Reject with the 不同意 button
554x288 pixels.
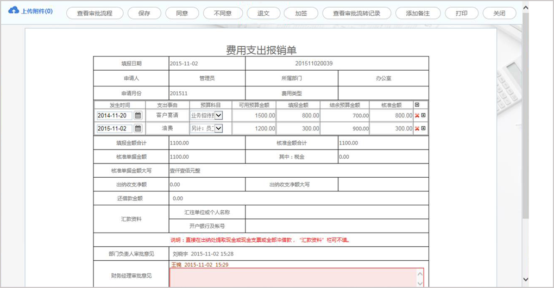(x=223, y=14)
